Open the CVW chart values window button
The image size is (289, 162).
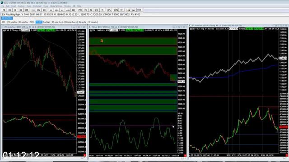[116, 10]
